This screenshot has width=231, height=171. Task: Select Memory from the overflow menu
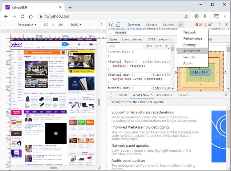coord(193,45)
